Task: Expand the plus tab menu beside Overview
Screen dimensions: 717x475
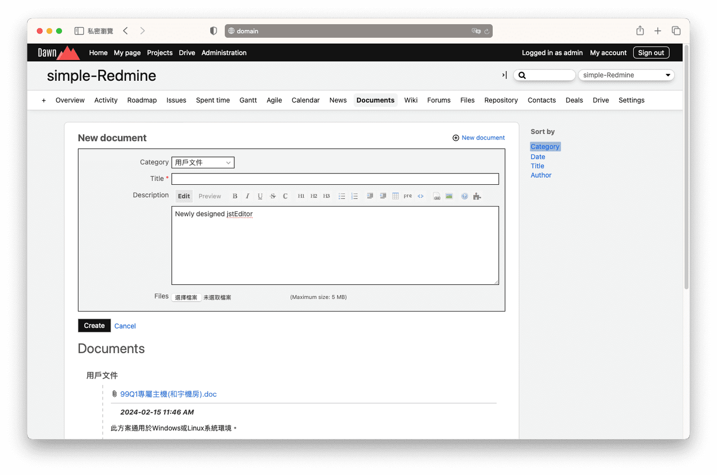Action: tap(43, 100)
